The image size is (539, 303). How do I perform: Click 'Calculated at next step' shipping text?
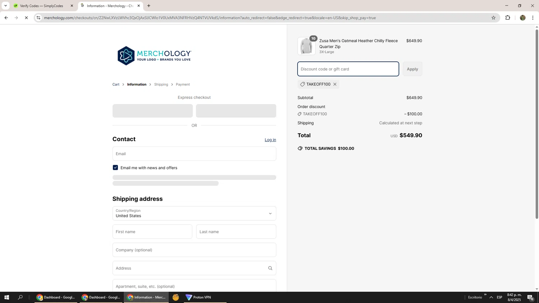(x=400, y=123)
